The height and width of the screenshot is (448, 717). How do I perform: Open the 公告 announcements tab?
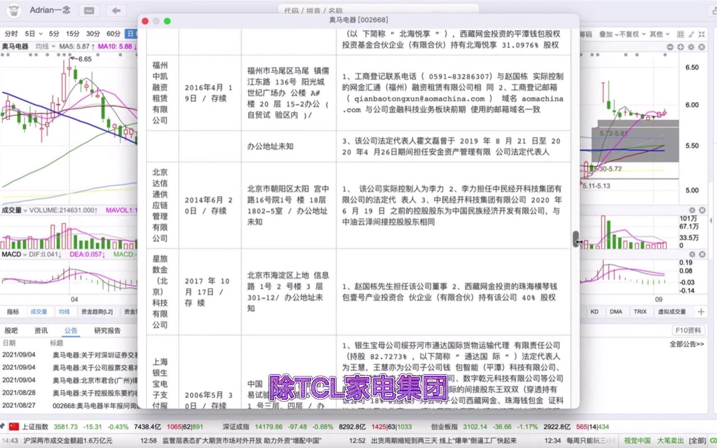[x=71, y=331]
